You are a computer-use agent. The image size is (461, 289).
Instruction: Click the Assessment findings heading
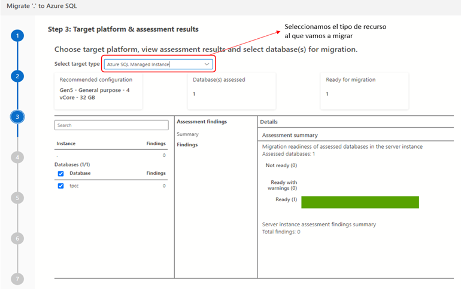click(202, 122)
